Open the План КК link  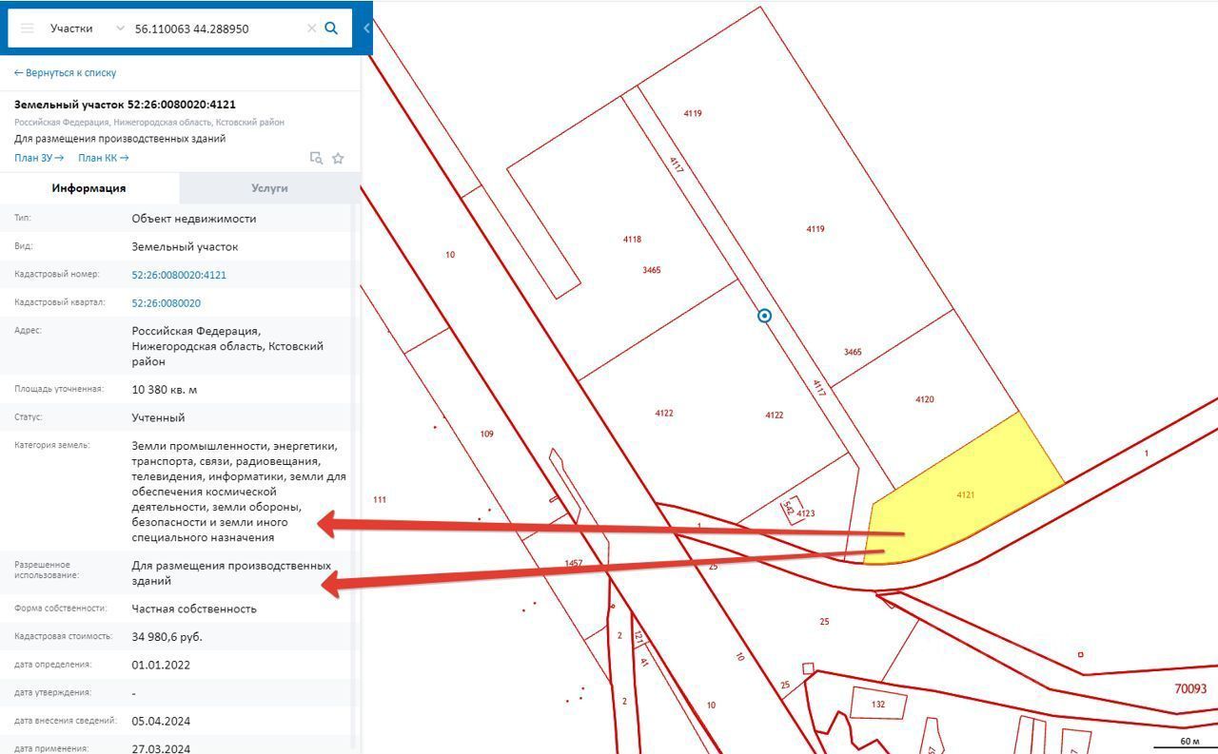tap(103, 158)
